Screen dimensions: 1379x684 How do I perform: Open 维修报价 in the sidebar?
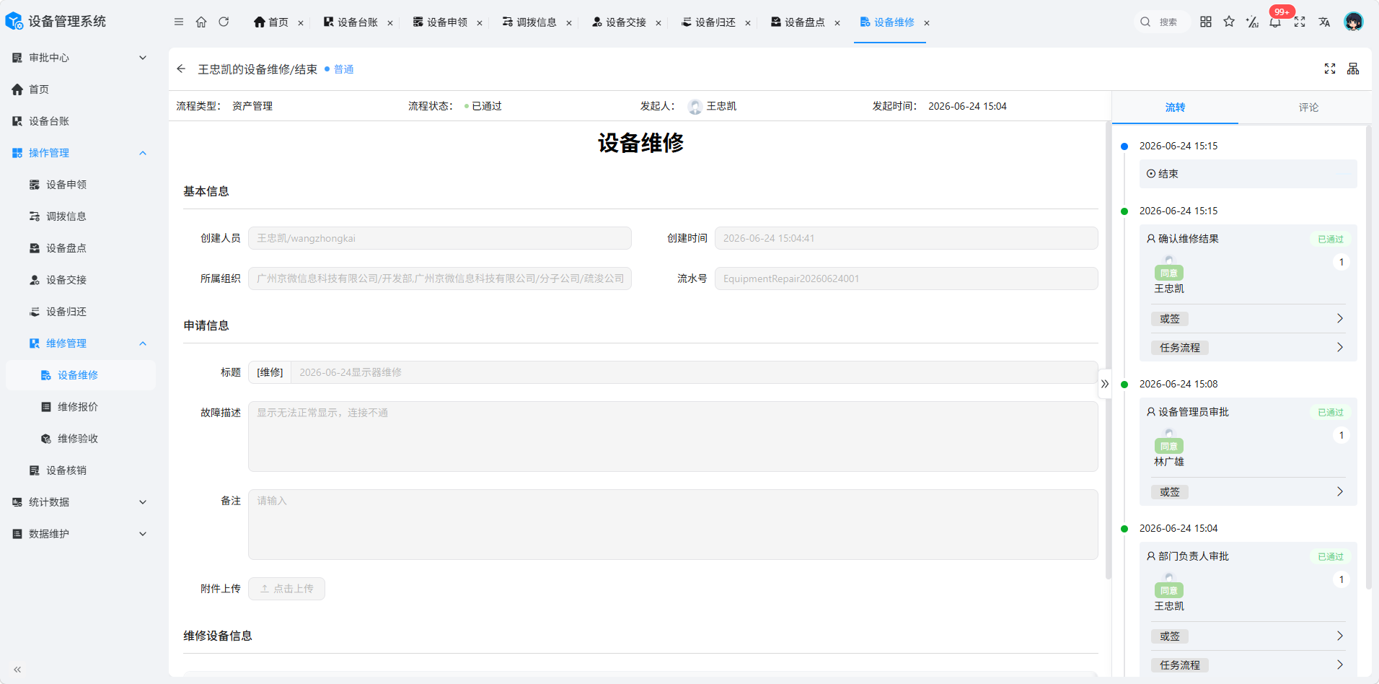(x=79, y=407)
